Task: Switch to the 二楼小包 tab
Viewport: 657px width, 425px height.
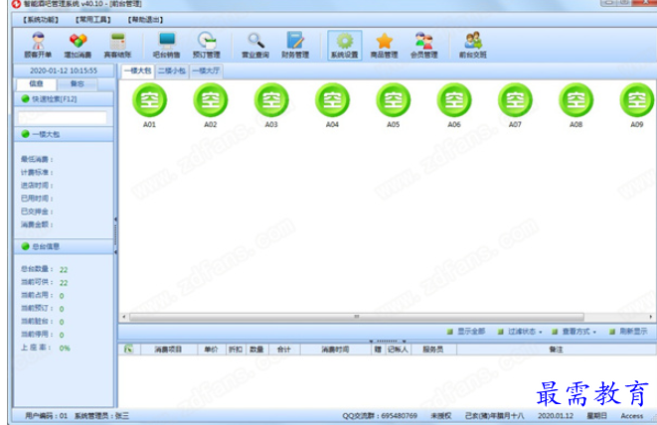Action: (172, 71)
